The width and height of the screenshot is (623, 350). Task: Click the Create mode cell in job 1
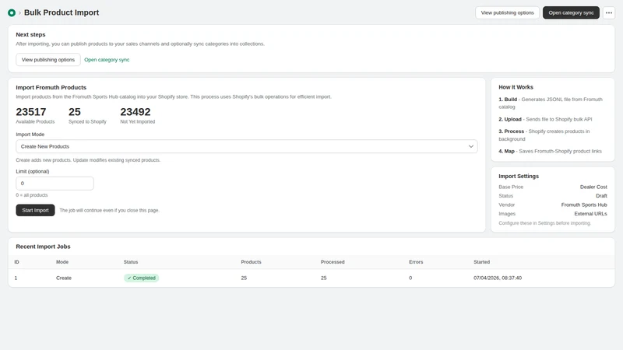64,278
